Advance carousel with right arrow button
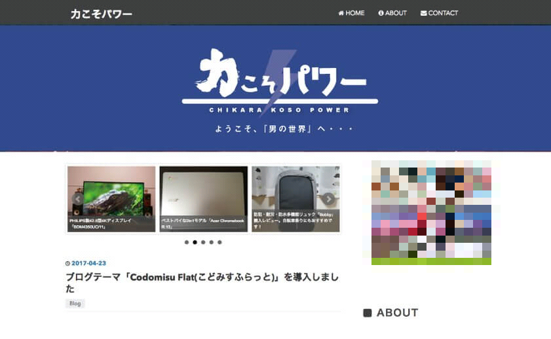551x339 pixels. pos(328,199)
